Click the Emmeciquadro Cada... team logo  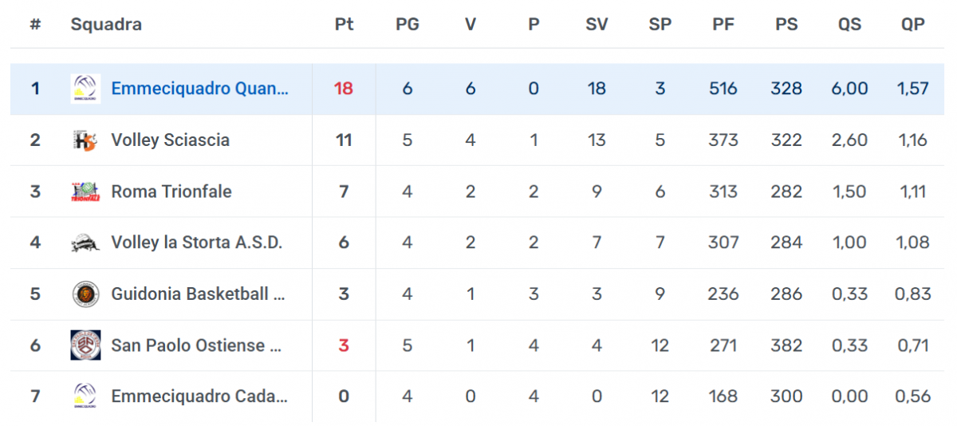(x=85, y=396)
